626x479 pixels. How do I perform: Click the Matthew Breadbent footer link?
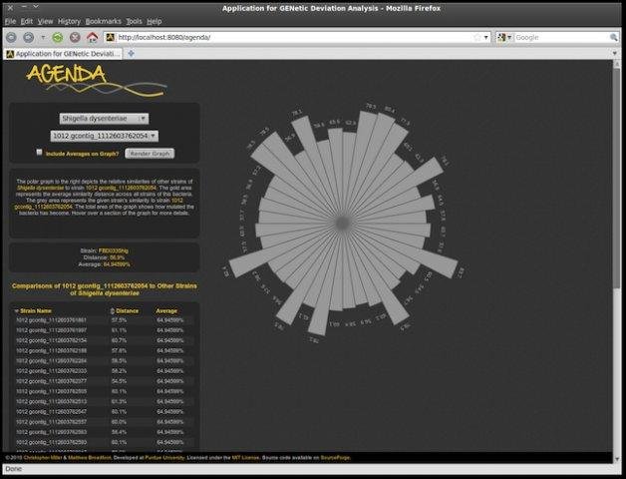click(x=90, y=457)
